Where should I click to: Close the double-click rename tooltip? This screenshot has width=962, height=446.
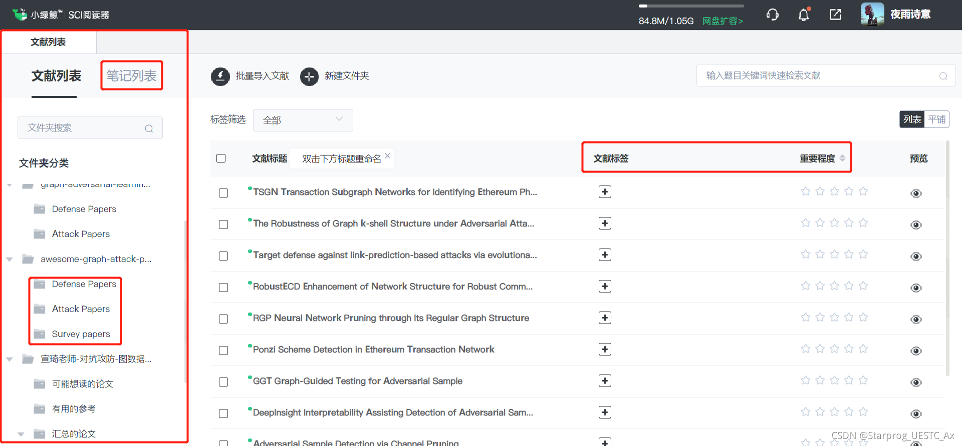(387, 155)
